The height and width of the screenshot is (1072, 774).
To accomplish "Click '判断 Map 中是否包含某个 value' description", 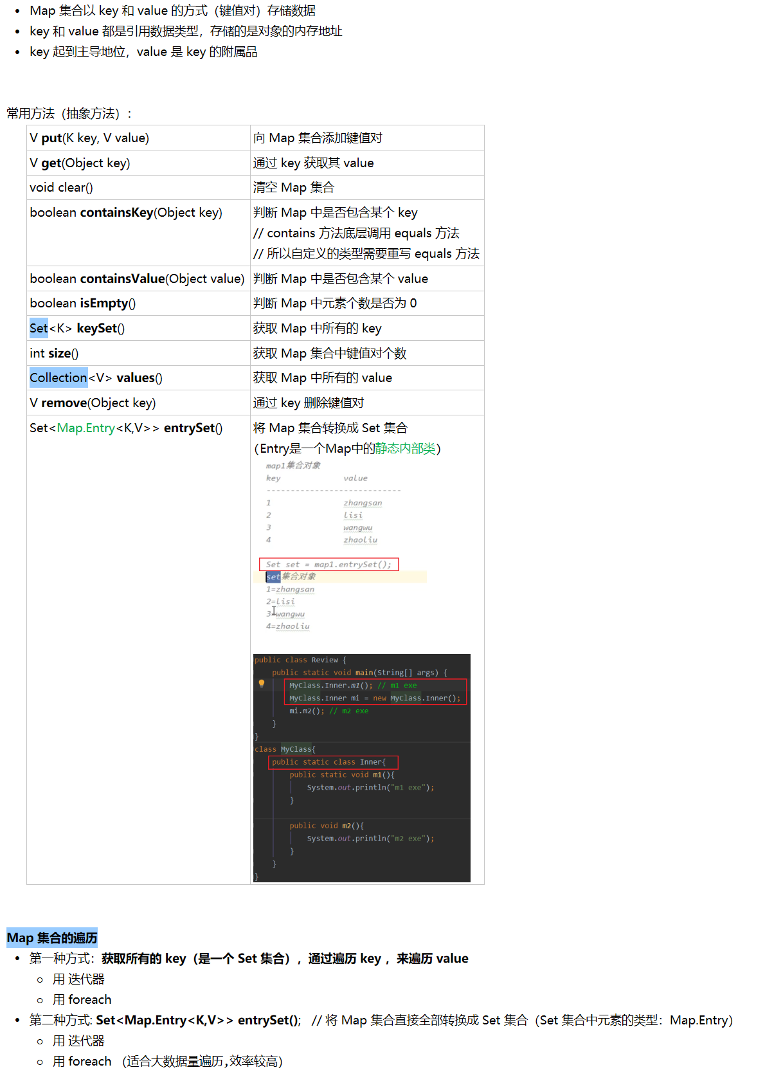I will [340, 278].
